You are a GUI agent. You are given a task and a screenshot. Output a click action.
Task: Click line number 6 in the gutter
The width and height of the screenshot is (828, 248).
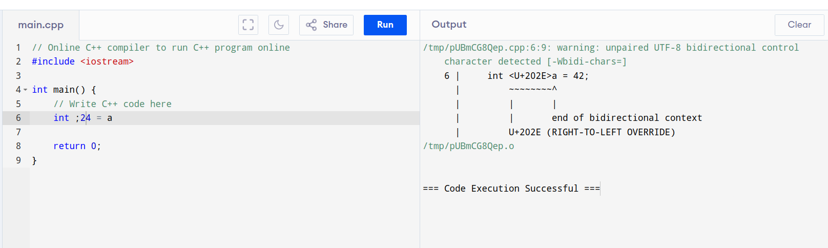pos(18,118)
